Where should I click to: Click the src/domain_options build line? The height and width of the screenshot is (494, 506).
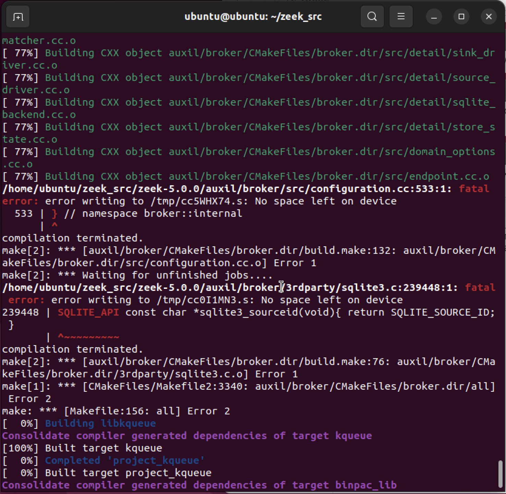[249, 158]
